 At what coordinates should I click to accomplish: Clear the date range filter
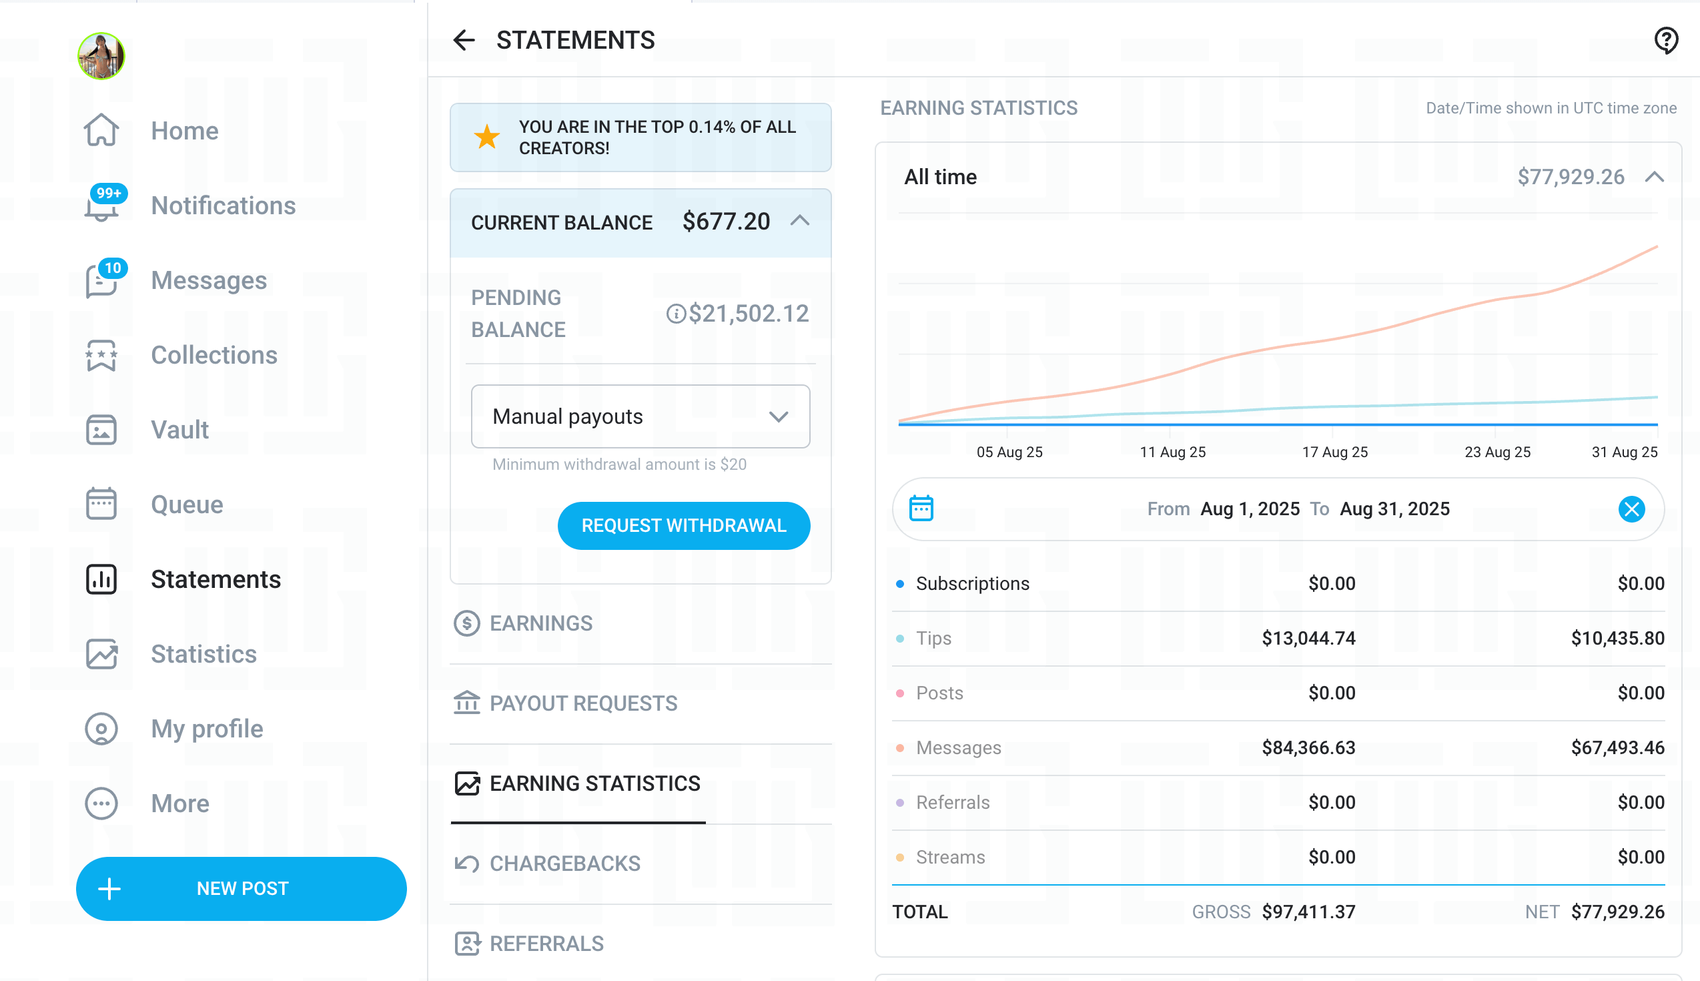1631,509
